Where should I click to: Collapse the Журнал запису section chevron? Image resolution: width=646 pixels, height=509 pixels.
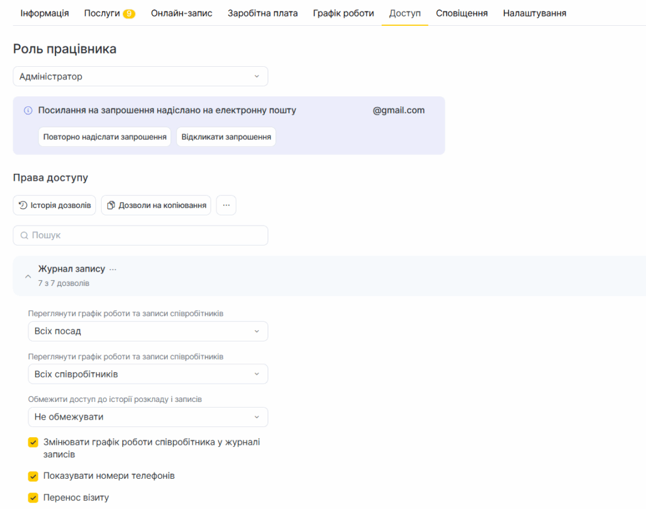(x=28, y=276)
